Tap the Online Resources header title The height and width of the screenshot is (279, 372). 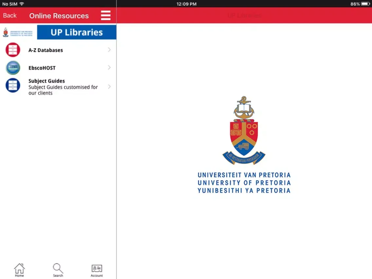[59, 16]
